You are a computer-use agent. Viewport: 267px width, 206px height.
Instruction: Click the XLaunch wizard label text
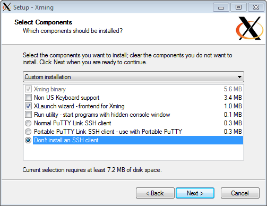79,106
